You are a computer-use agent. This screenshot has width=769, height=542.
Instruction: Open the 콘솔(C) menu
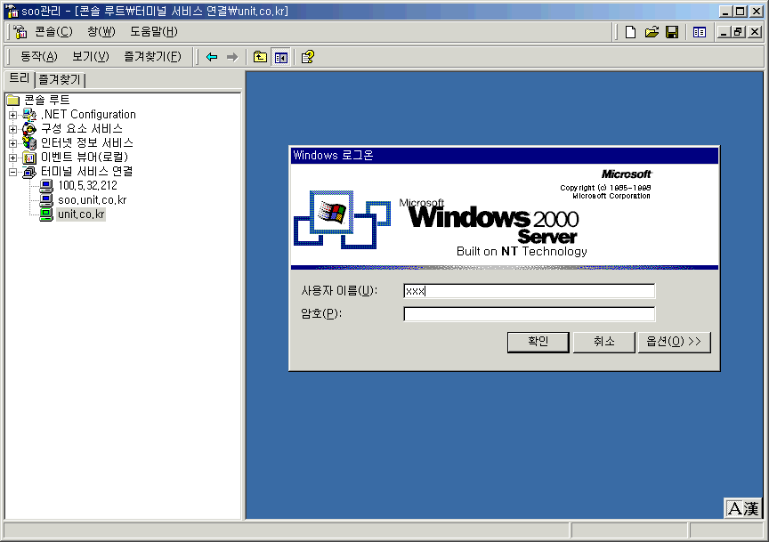tap(53, 32)
